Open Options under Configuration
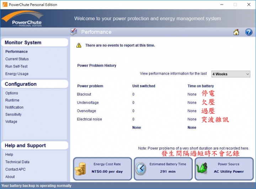Screen dimensions: 256x189 click(12, 93)
